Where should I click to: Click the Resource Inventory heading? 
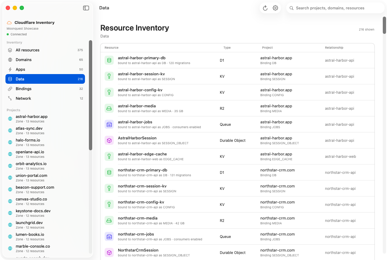[x=135, y=28]
